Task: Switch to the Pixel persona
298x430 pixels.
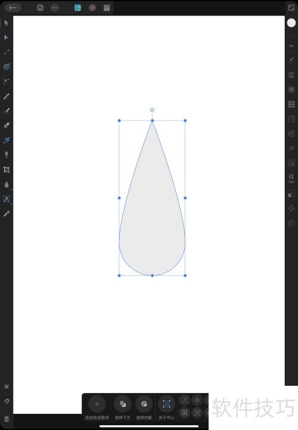Action: (x=92, y=8)
